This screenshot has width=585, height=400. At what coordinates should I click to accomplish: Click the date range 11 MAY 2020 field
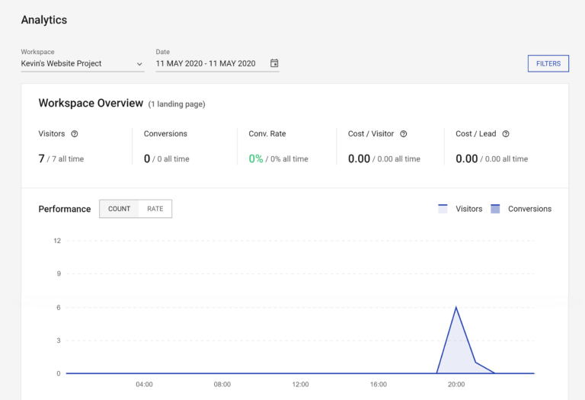click(217, 63)
